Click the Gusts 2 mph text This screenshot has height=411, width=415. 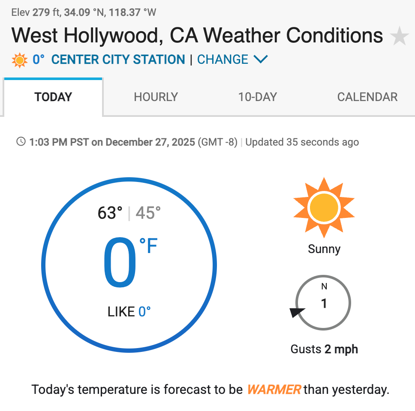[x=324, y=349]
